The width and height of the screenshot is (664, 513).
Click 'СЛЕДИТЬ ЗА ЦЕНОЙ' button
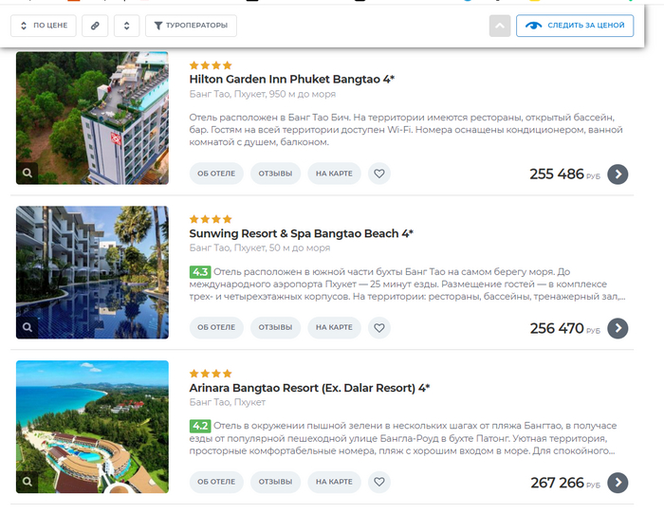coord(575,26)
